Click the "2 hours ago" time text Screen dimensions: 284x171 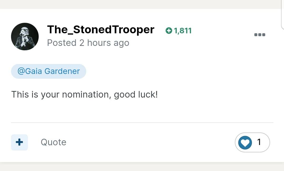(x=104, y=43)
